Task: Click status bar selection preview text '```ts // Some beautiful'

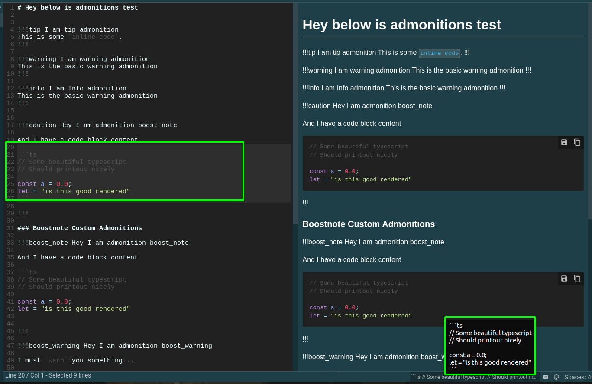Action: (474, 377)
